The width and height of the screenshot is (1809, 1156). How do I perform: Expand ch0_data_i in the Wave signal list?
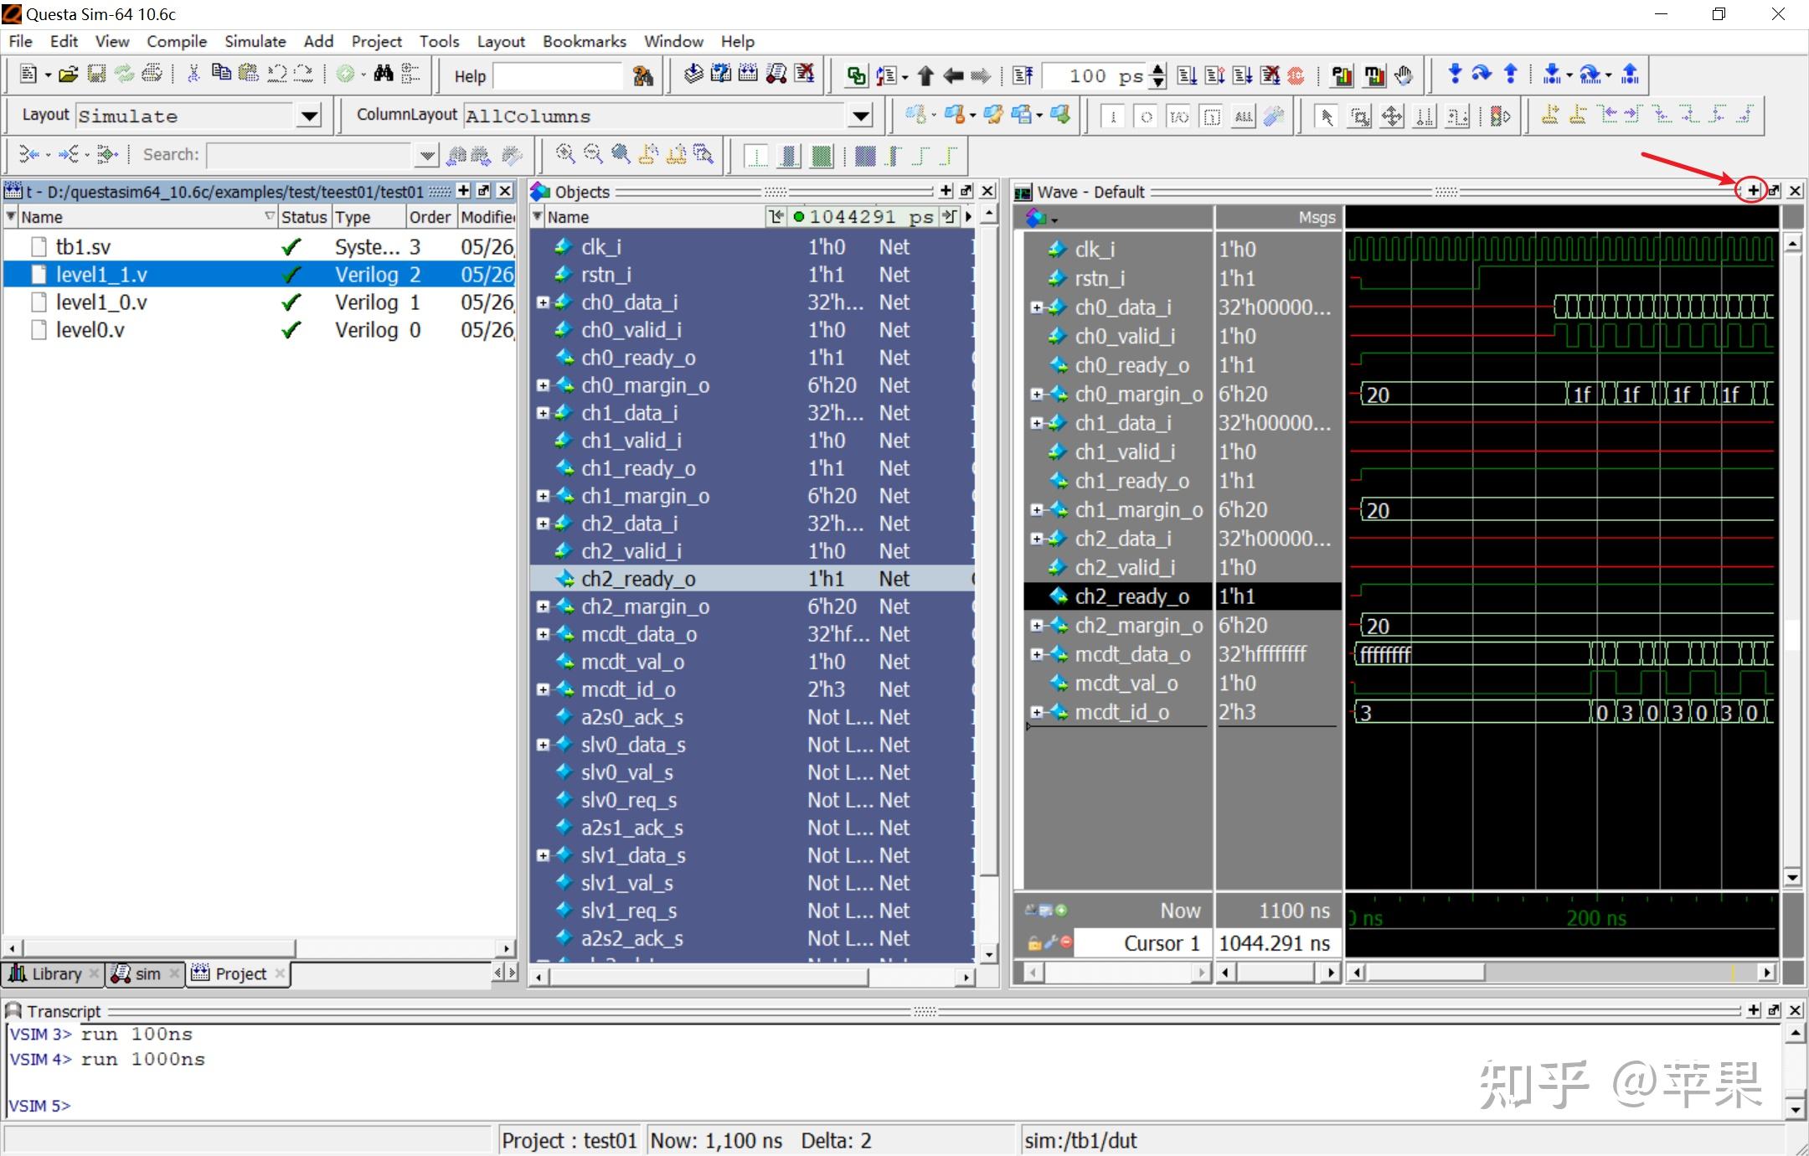(1036, 307)
